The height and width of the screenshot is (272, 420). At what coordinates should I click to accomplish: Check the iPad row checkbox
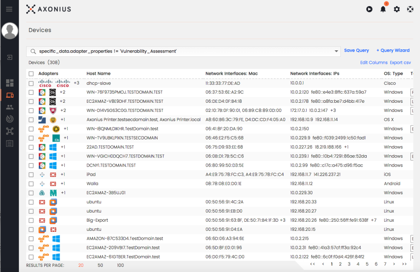point(31,174)
